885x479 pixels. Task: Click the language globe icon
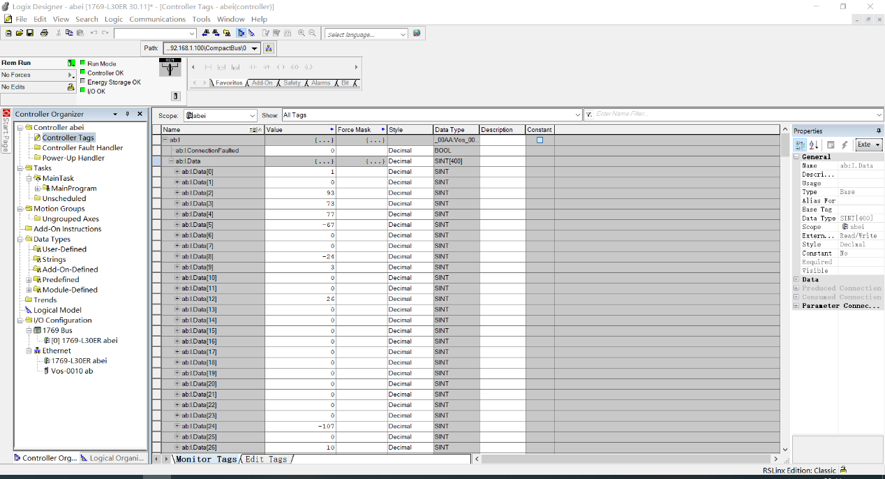click(417, 33)
